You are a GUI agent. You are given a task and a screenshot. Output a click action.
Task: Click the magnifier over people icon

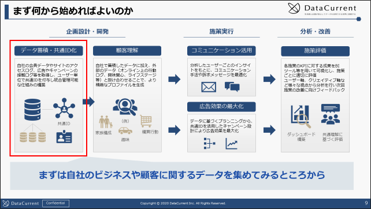(125, 107)
